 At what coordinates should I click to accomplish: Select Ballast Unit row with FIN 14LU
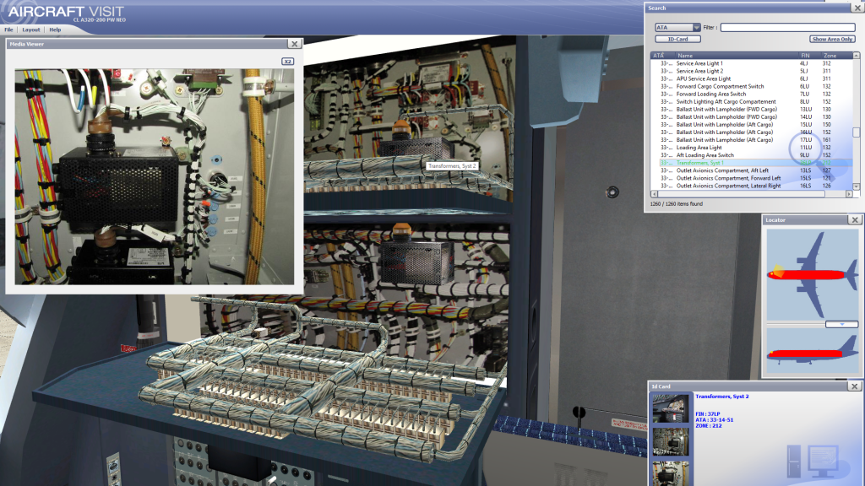(x=751, y=116)
